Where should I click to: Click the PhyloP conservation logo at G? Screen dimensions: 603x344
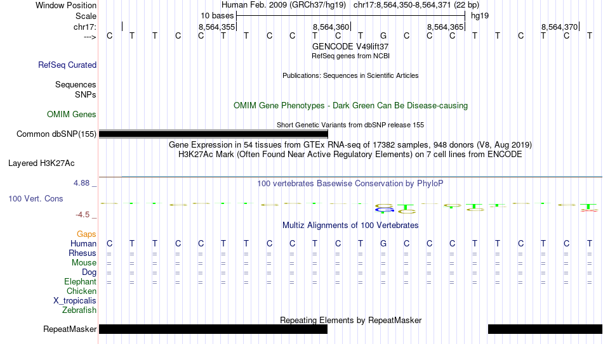384,208
